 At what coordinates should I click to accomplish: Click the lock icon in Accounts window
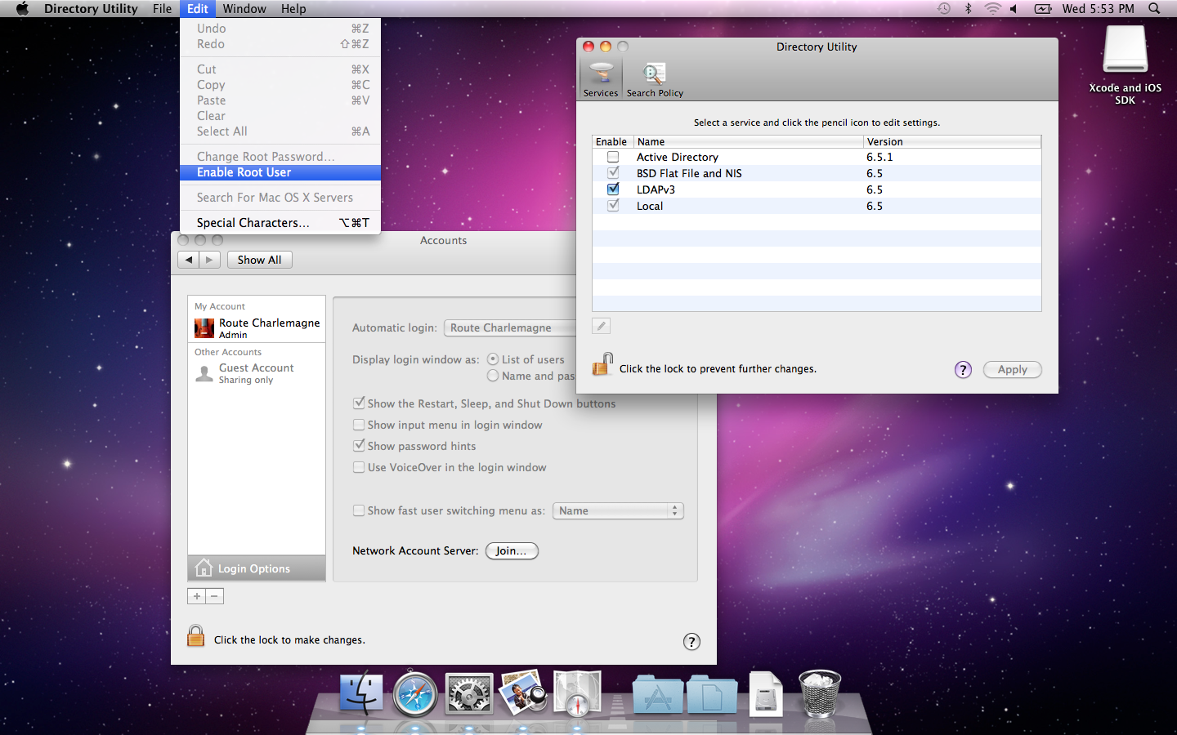pos(195,635)
